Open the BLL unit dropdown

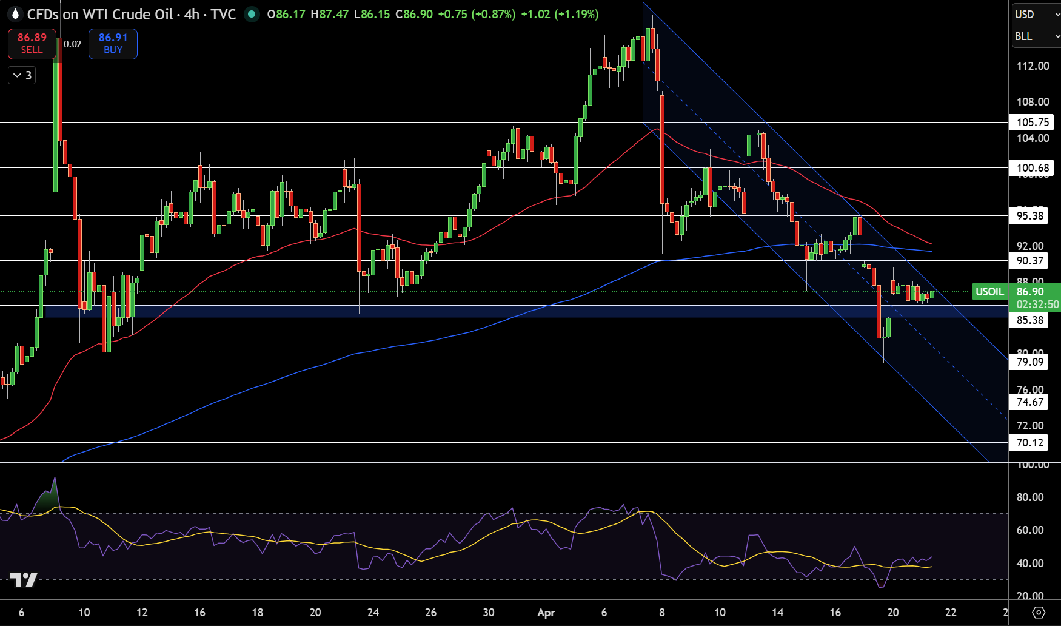[x=1036, y=36]
